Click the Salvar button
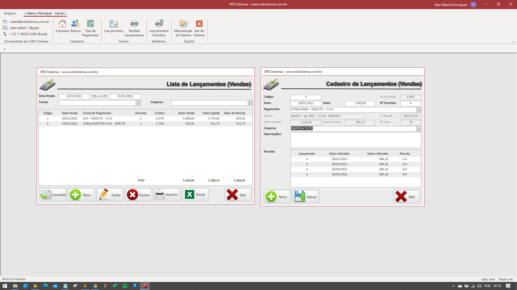Image resolution: width=517 pixels, height=290 pixels. pyautogui.click(x=306, y=197)
